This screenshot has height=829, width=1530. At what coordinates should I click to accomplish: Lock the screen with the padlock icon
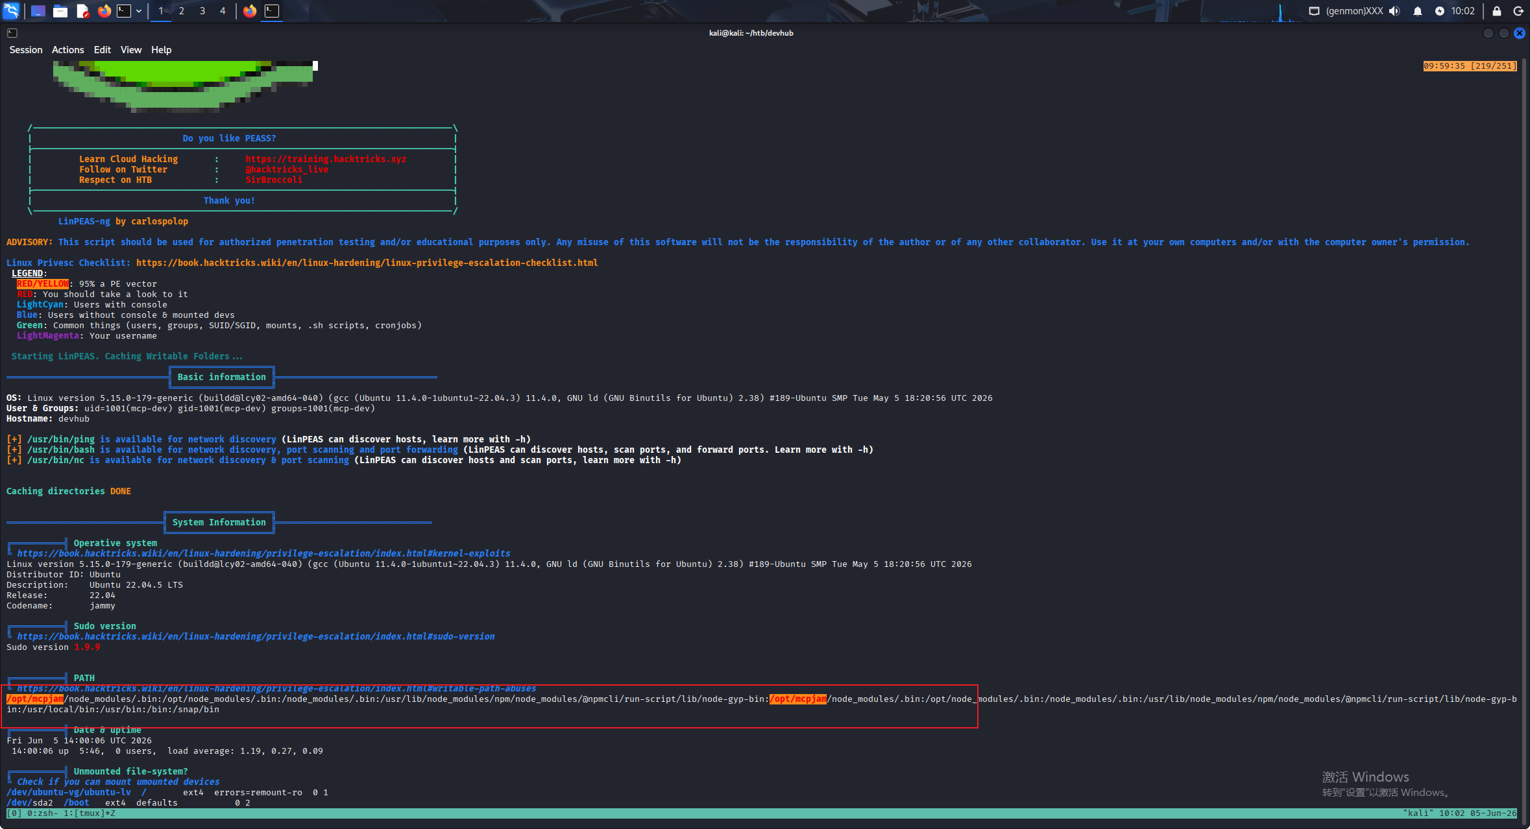click(x=1497, y=11)
